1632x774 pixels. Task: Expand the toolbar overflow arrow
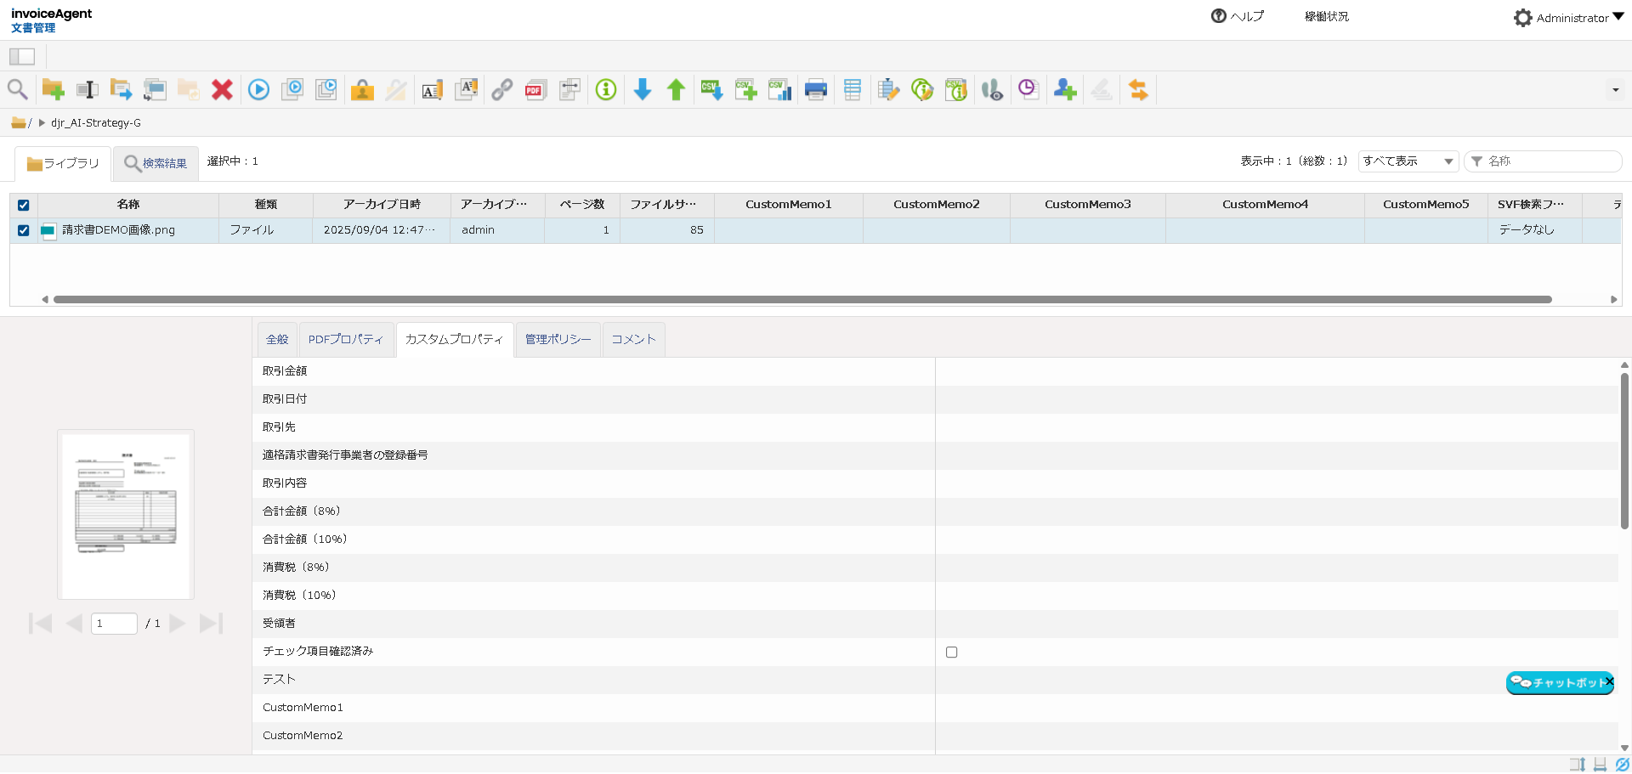tap(1615, 90)
